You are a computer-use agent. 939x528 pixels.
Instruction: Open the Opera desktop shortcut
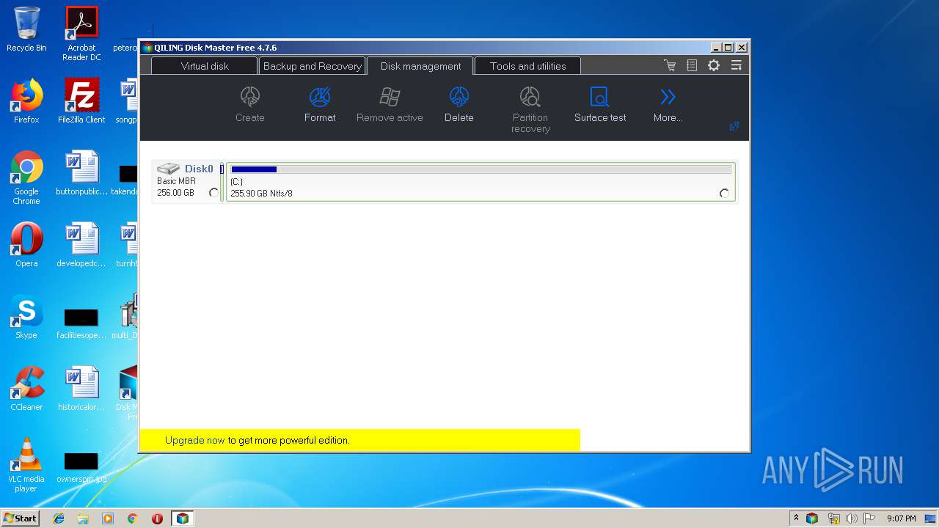[26, 245]
